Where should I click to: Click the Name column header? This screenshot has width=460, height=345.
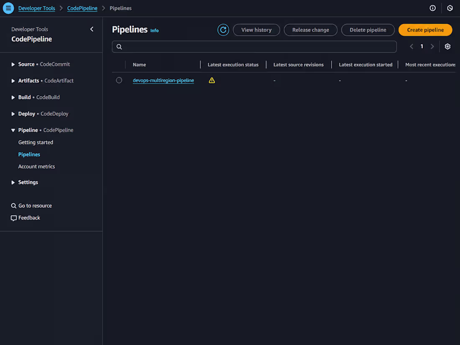pyautogui.click(x=139, y=64)
